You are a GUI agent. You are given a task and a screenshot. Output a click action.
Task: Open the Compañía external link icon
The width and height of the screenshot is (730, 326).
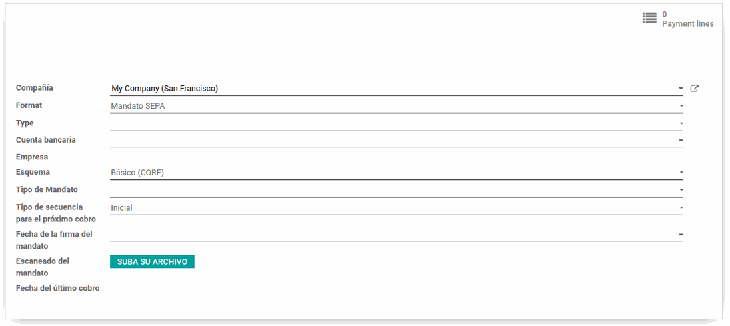pyautogui.click(x=695, y=89)
